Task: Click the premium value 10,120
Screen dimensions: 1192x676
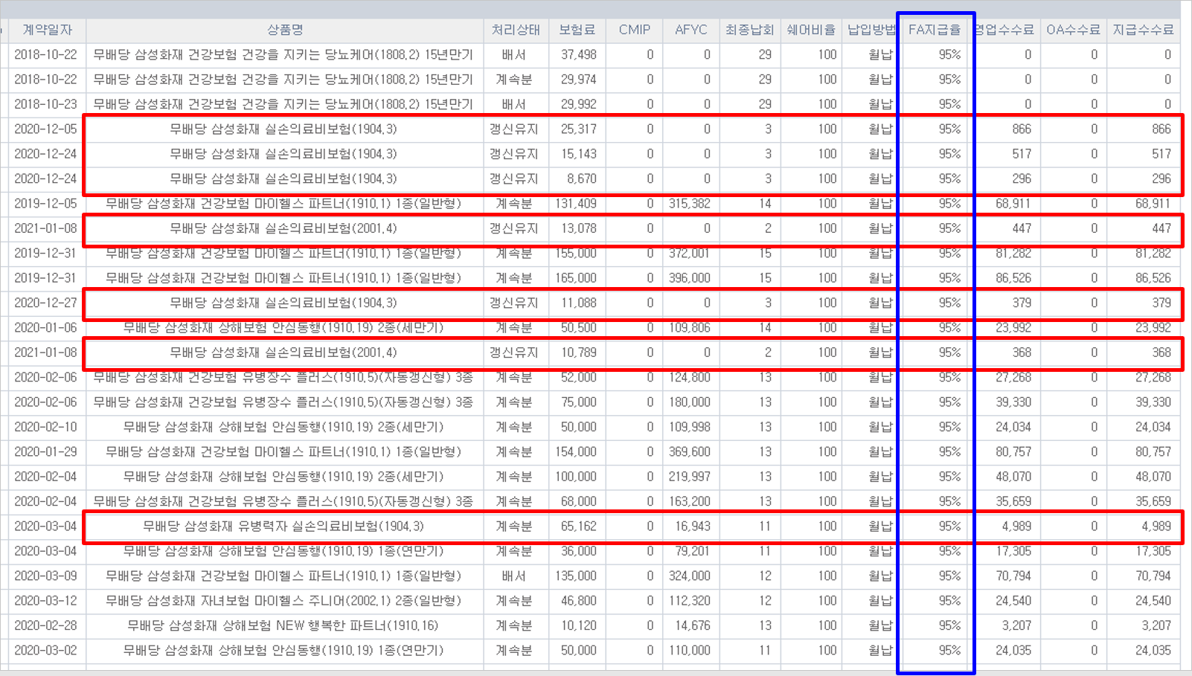Action: tap(578, 625)
